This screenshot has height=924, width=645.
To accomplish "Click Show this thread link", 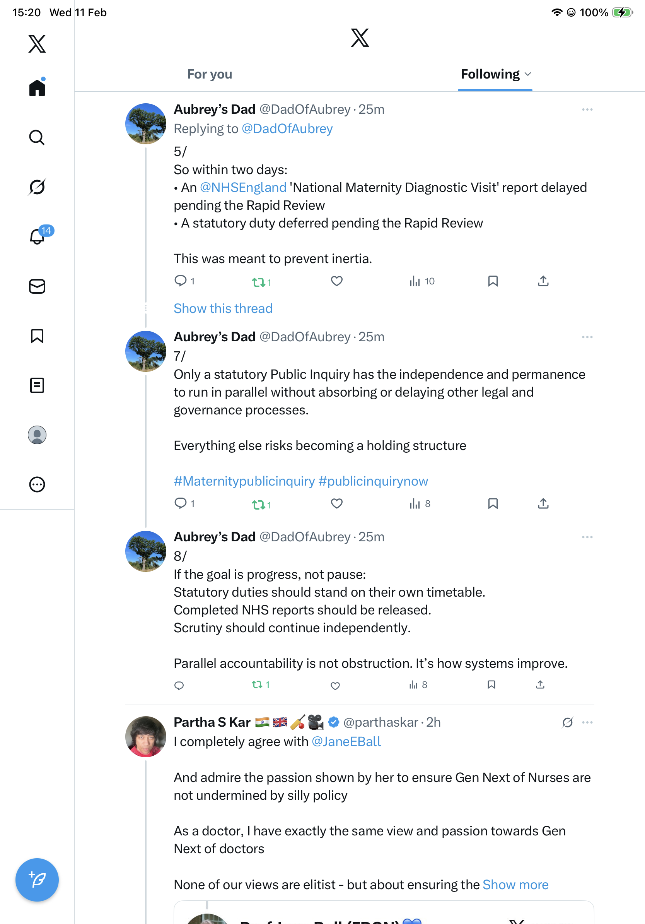I will pyautogui.click(x=223, y=308).
